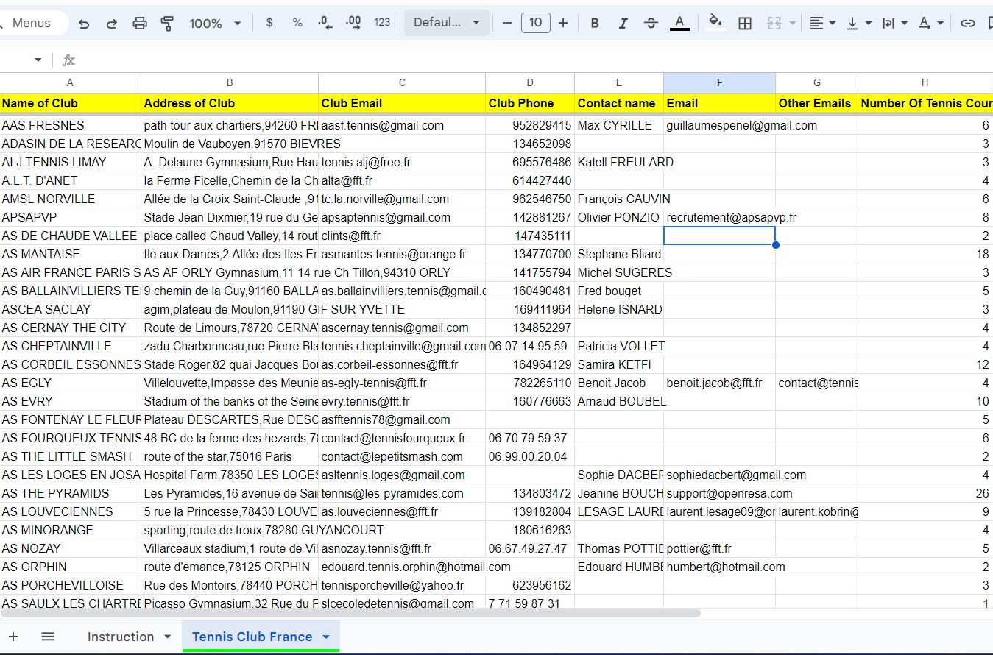The image size is (993, 655).
Task: Click the Undo arrow icon
Action: [84, 24]
